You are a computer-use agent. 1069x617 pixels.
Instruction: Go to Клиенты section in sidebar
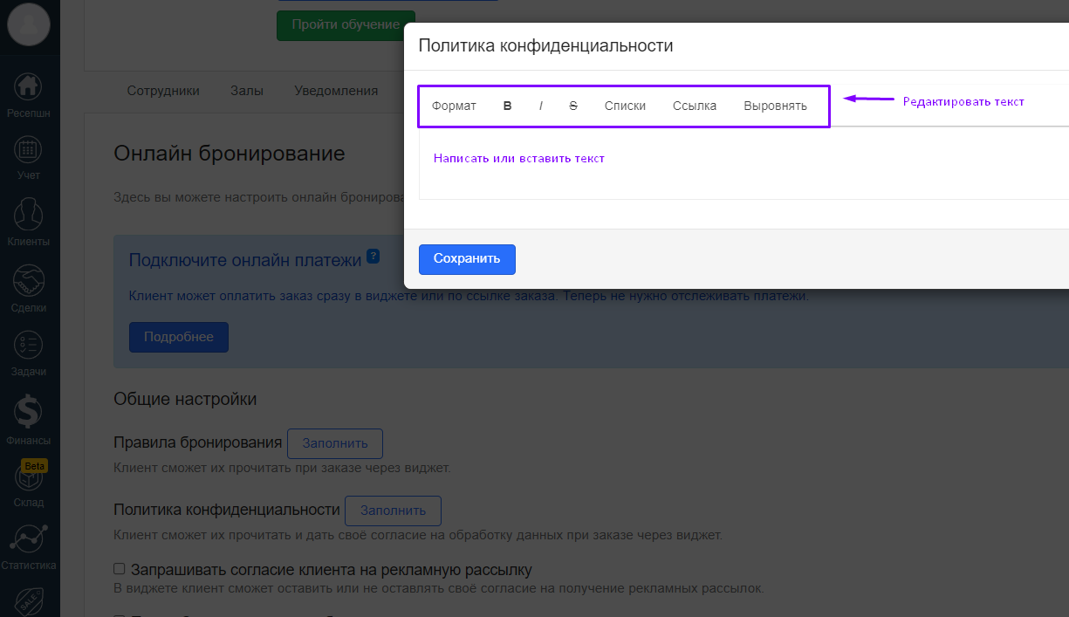29,215
